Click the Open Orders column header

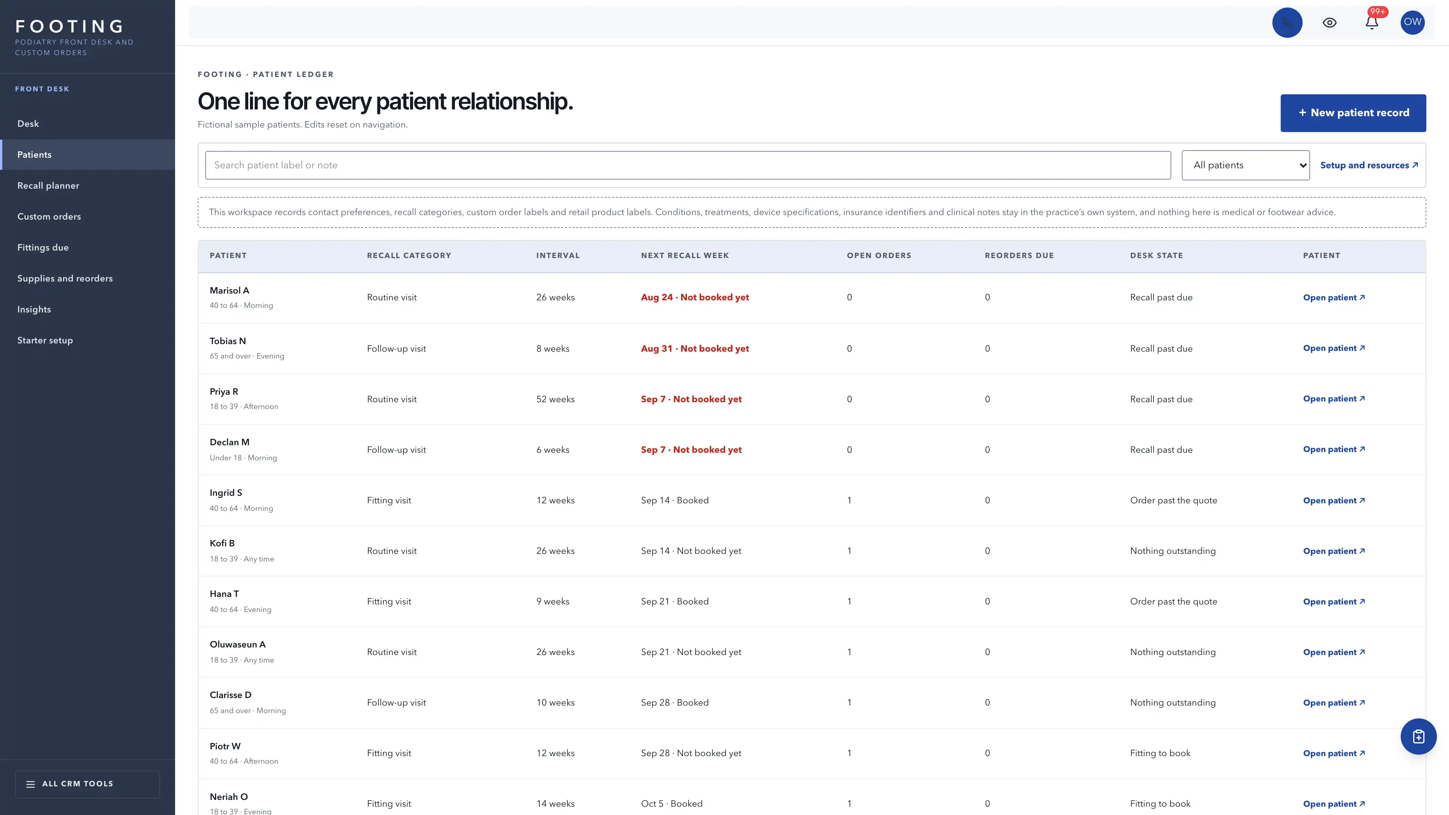pyautogui.click(x=878, y=255)
